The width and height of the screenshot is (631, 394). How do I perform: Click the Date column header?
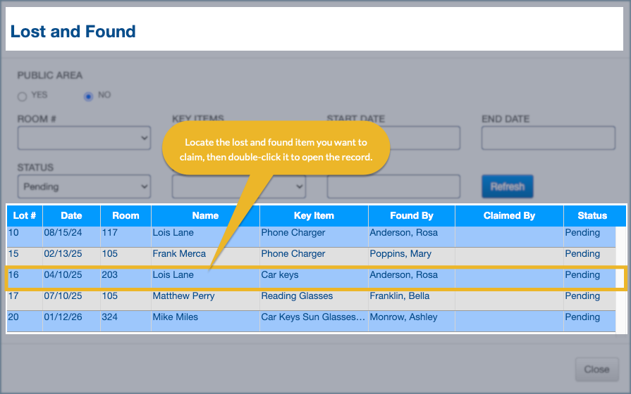[x=71, y=215]
